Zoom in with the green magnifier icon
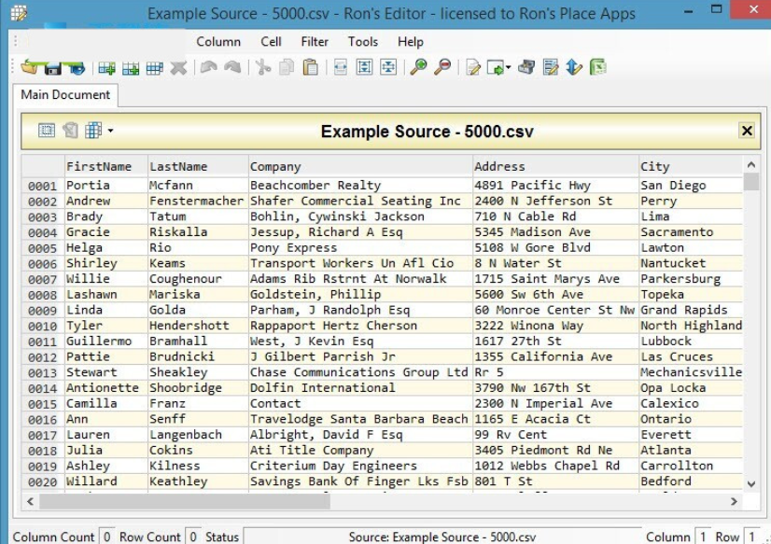This screenshot has height=544, width=771. pos(418,67)
